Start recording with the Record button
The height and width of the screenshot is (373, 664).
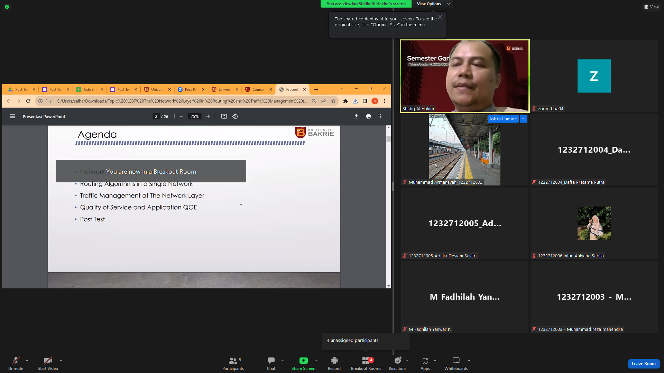pos(334,363)
